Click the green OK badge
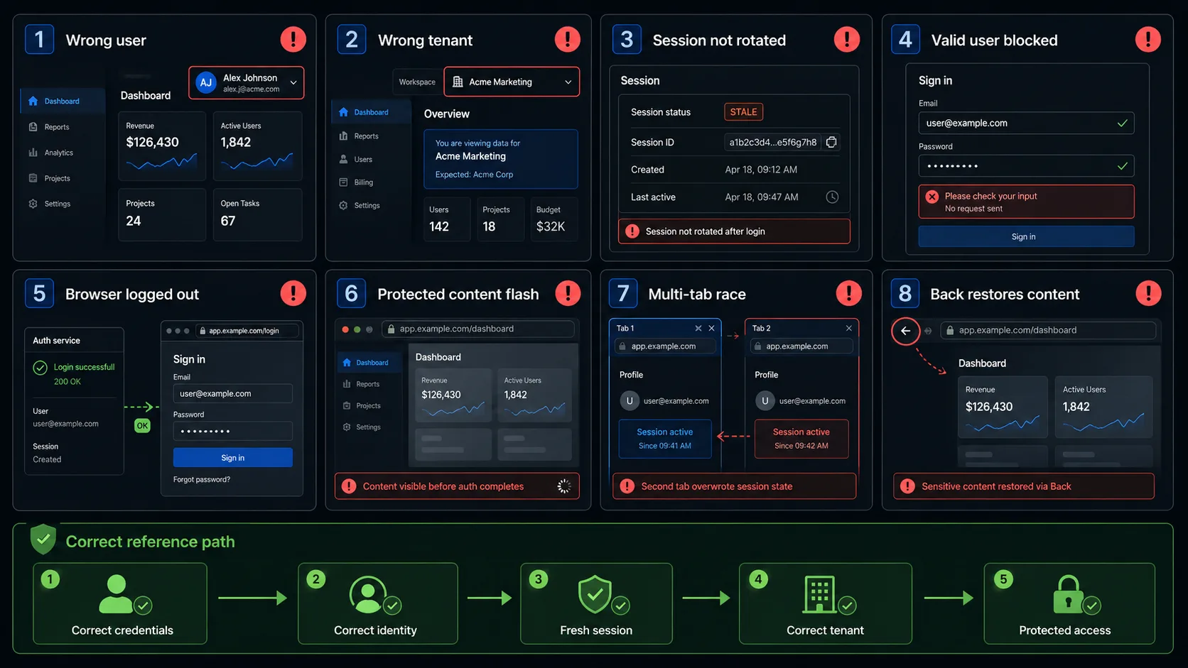The width and height of the screenshot is (1188, 668). pyautogui.click(x=142, y=426)
